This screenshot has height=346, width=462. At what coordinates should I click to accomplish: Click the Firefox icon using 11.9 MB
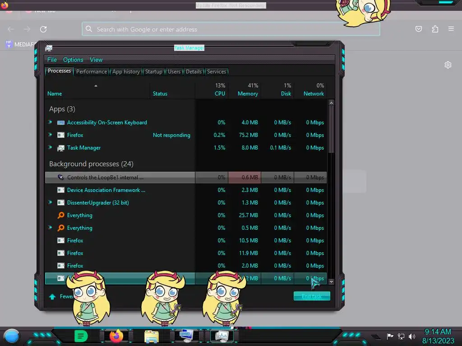tap(61, 253)
